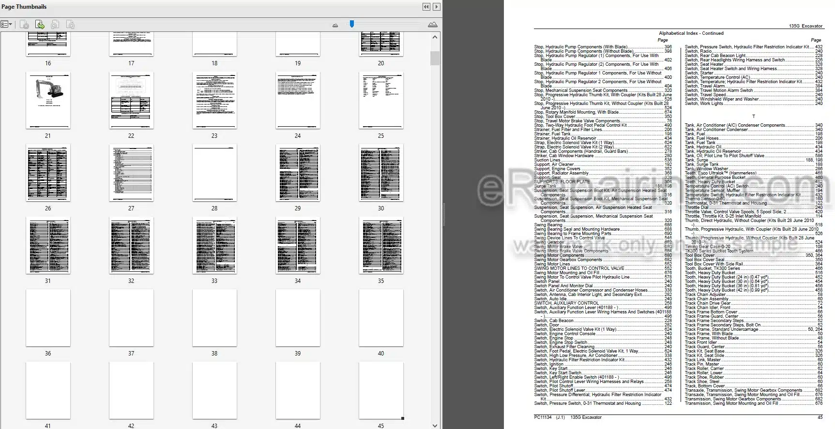This screenshot has width=835, height=429.
Task: Click the "Alphabetical Index - Continued" heading
Action: pyautogui.click(x=691, y=33)
